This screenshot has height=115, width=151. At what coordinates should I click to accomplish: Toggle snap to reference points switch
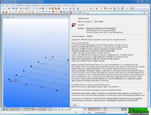click(x=90, y=109)
